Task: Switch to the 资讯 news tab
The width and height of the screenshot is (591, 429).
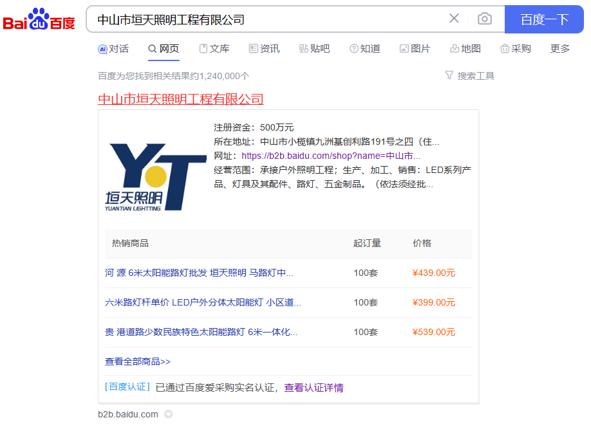Action: (264, 49)
